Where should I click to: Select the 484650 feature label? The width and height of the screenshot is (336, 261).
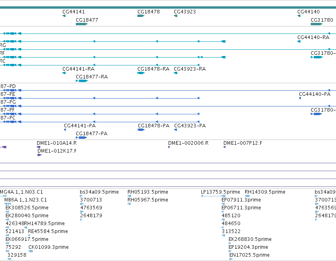tap(231, 224)
